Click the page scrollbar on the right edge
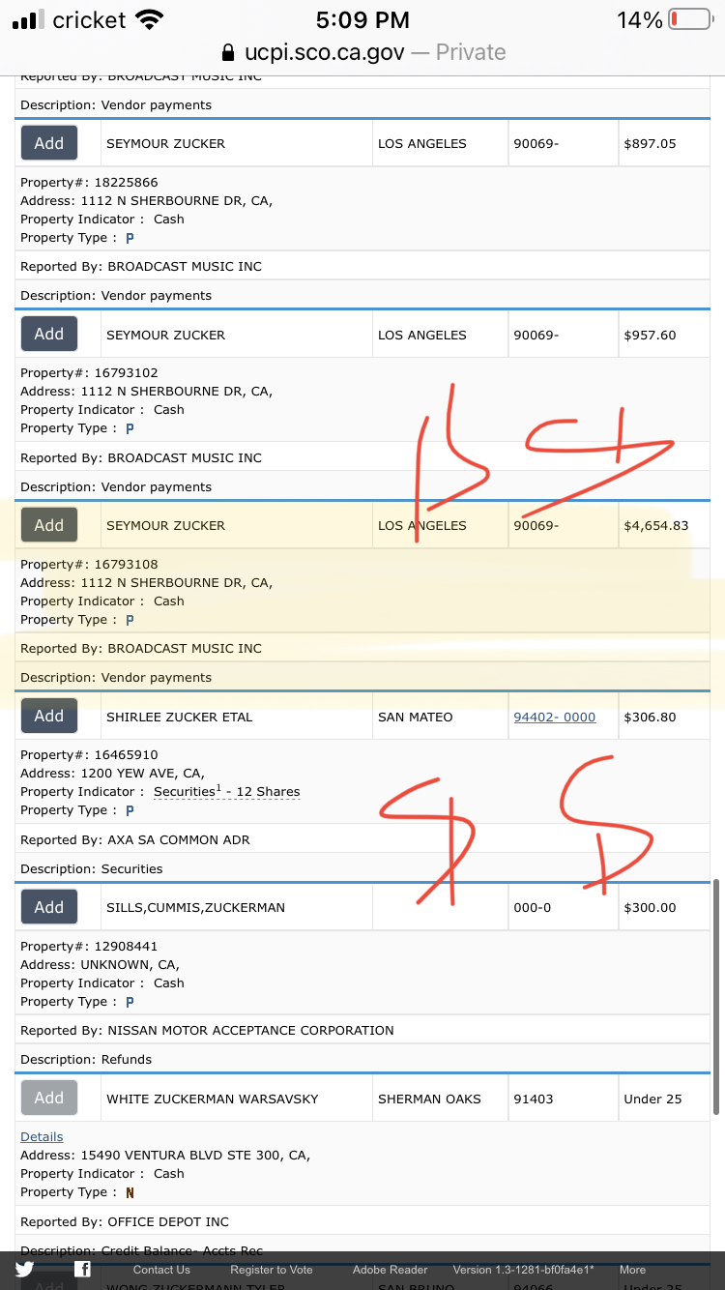The height and width of the screenshot is (1290, 725). click(x=715, y=996)
